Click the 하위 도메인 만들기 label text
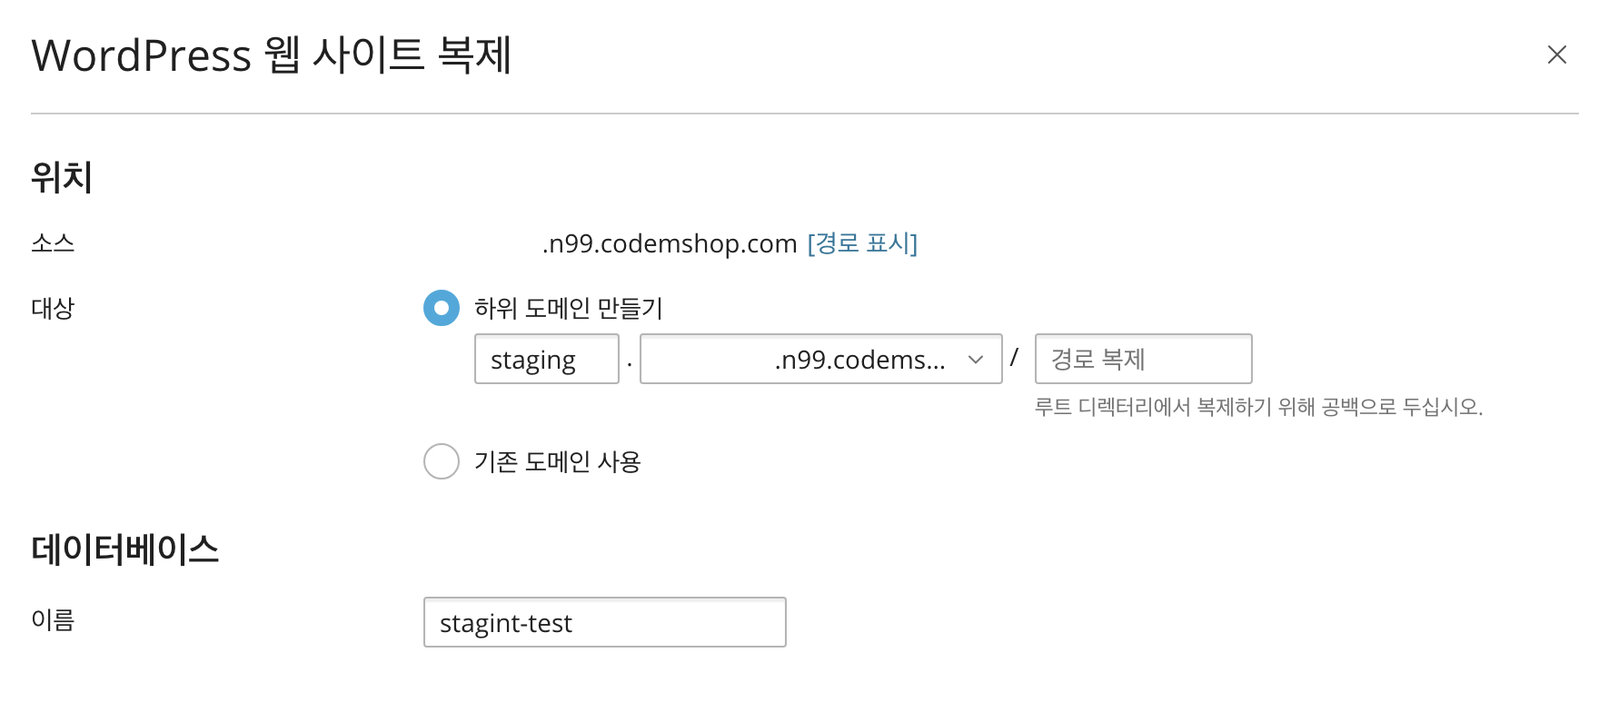This screenshot has height=712, width=1599. pos(569,309)
